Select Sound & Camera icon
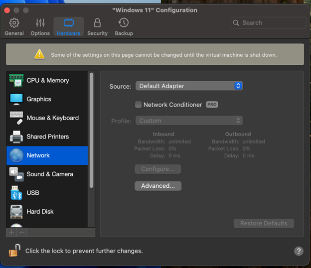 [x=16, y=174]
